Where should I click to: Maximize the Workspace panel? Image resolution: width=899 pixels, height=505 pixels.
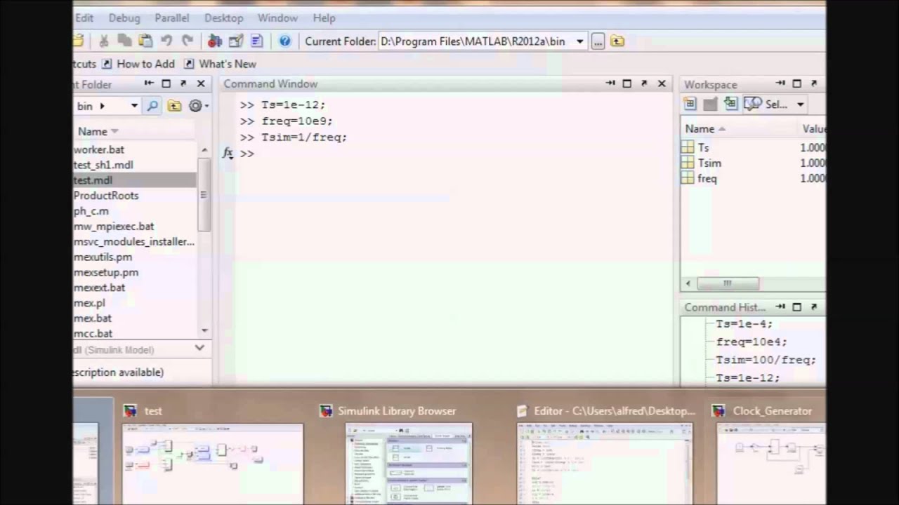coord(797,83)
